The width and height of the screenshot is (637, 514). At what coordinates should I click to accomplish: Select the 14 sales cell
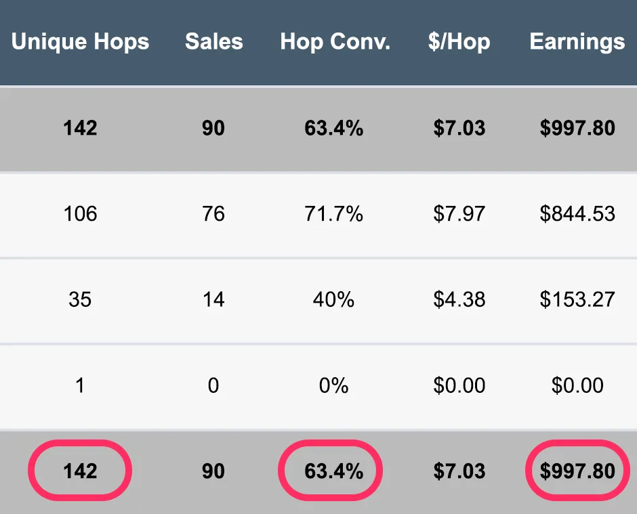(213, 299)
